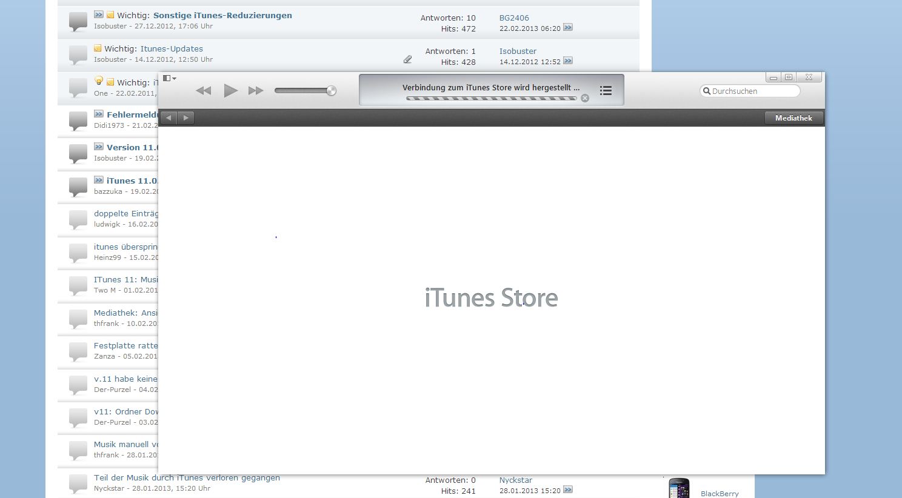This screenshot has height=498, width=902.
Task: Click the search magnifier icon in iTunes
Action: [706, 91]
